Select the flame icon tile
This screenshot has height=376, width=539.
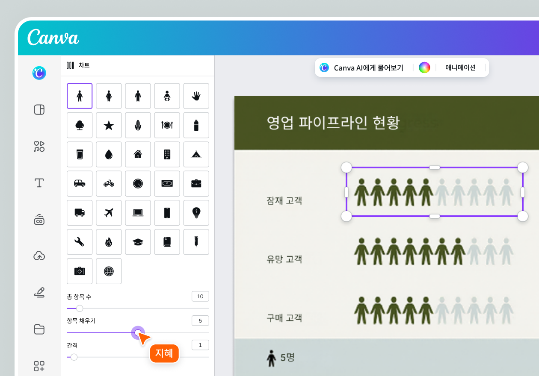click(x=109, y=242)
